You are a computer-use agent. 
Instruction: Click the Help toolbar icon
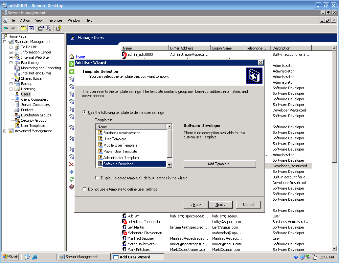click(x=58, y=28)
